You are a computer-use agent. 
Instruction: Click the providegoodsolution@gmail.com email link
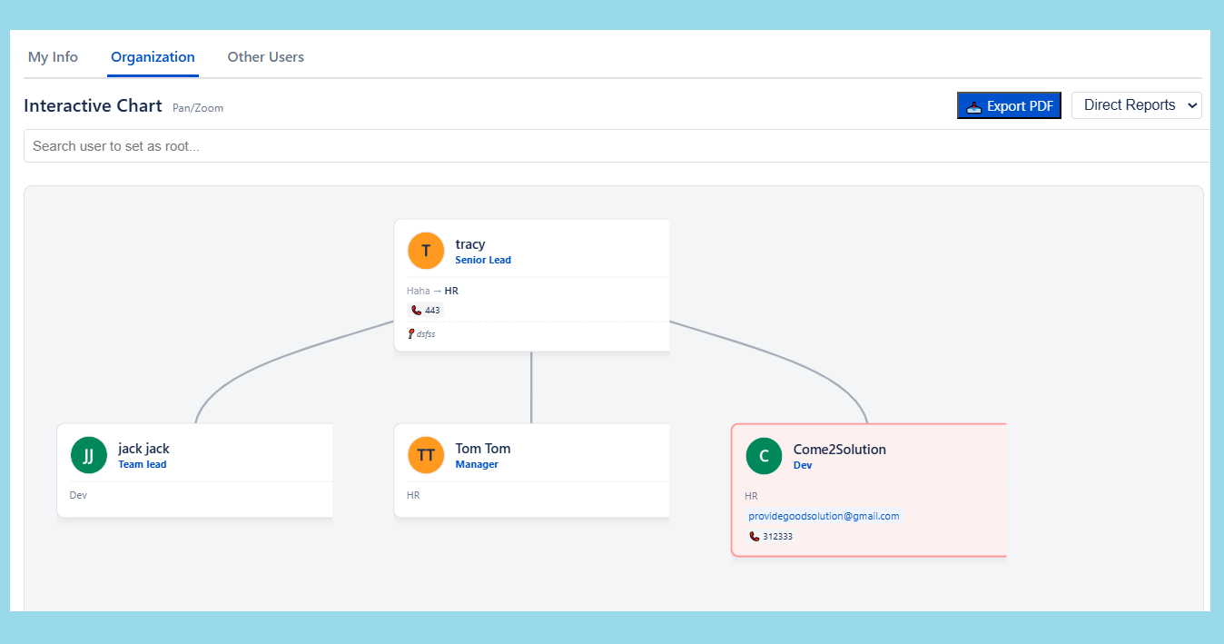tap(824, 516)
